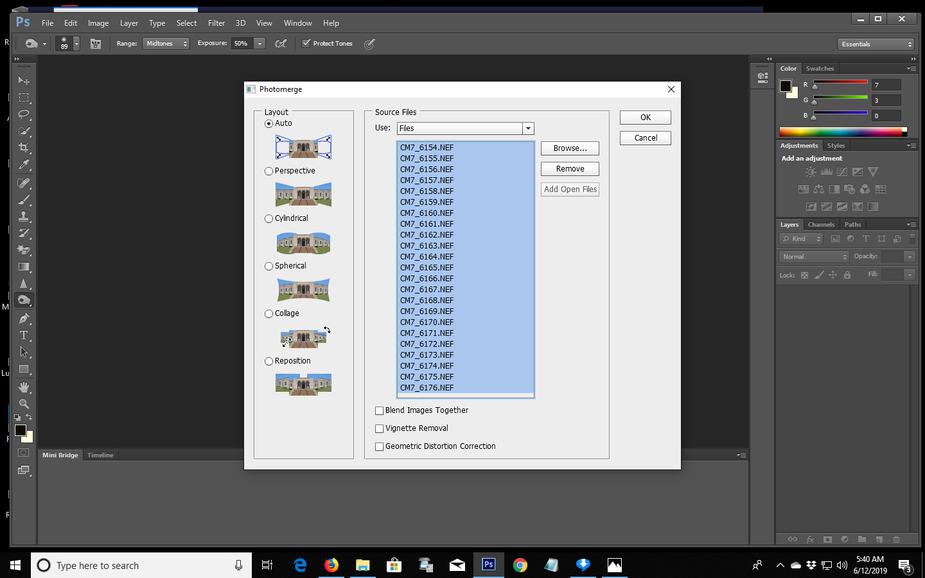
Task: Select the Cylindrical layout radio button
Action: click(269, 218)
